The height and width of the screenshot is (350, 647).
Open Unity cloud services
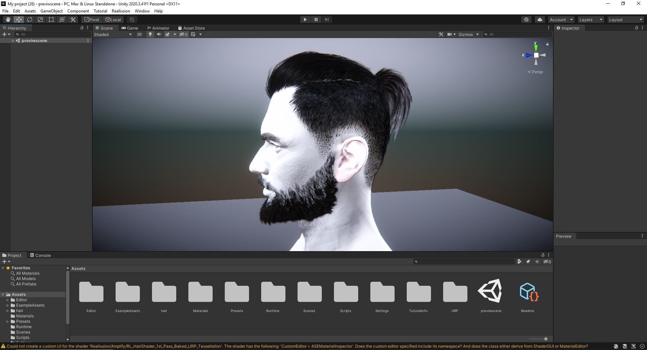coord(540,20)
